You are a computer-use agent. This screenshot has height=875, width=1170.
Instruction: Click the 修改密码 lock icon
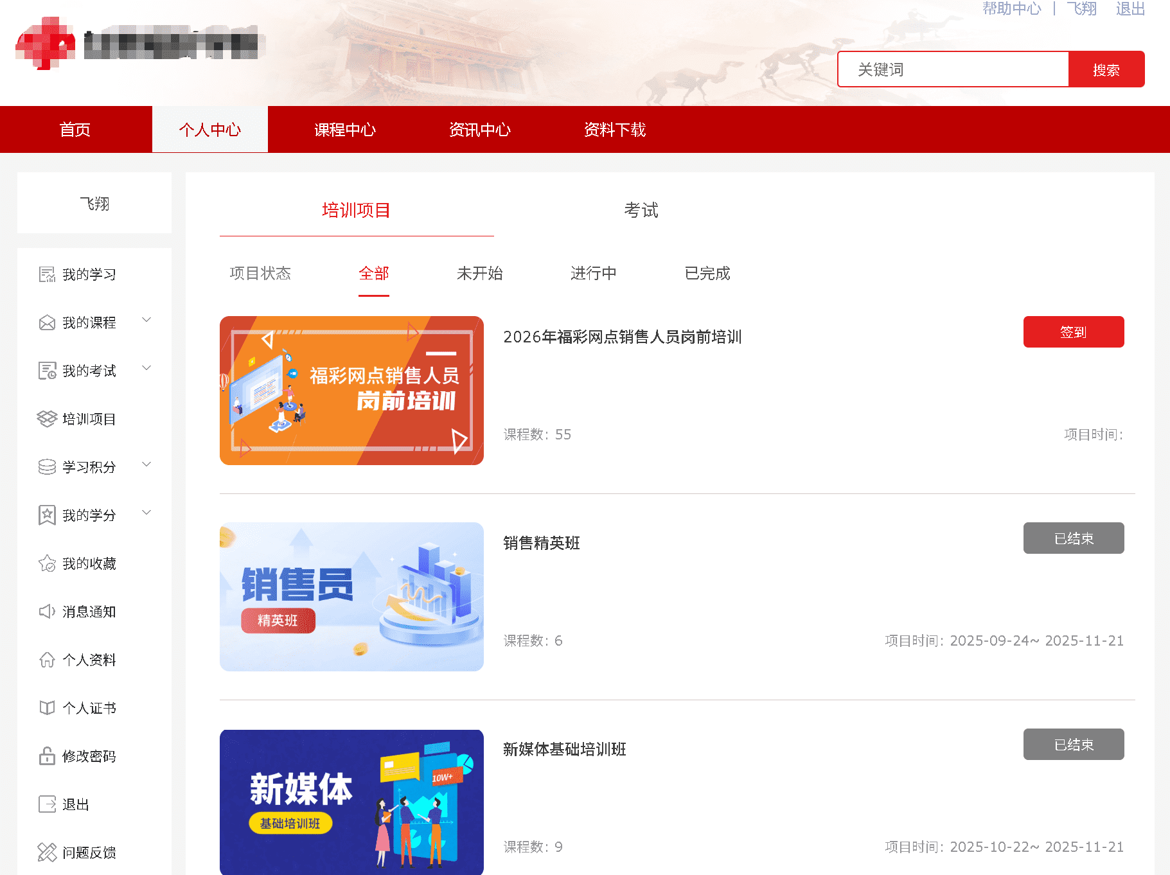[x=47, y=756]
